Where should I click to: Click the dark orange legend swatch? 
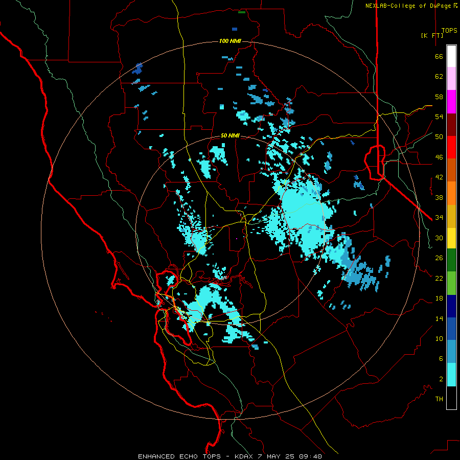(x=451, y=170)
